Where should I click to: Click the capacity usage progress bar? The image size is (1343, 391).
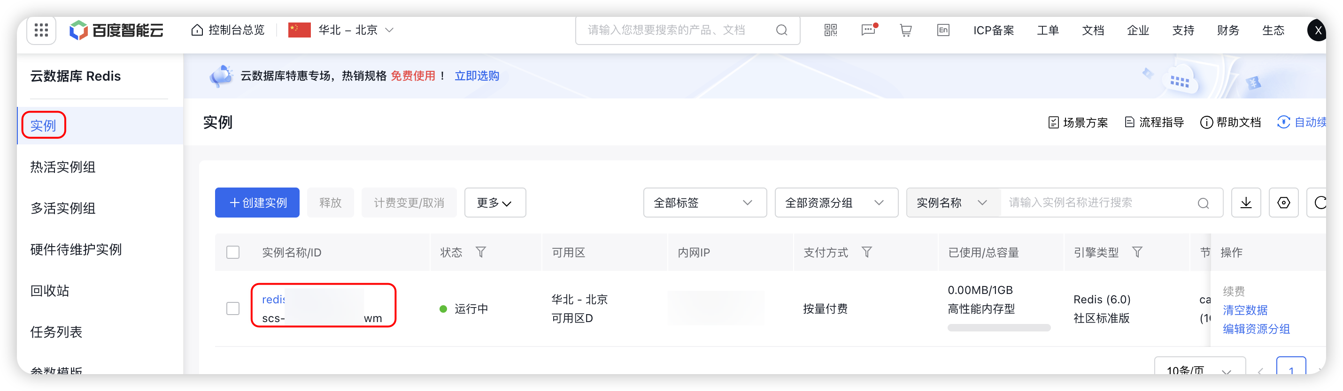(998, 328)
